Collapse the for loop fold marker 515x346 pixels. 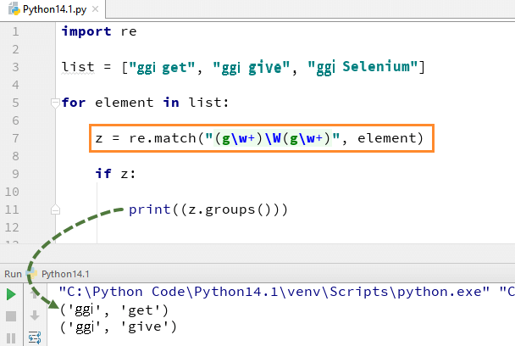(56, 103)
